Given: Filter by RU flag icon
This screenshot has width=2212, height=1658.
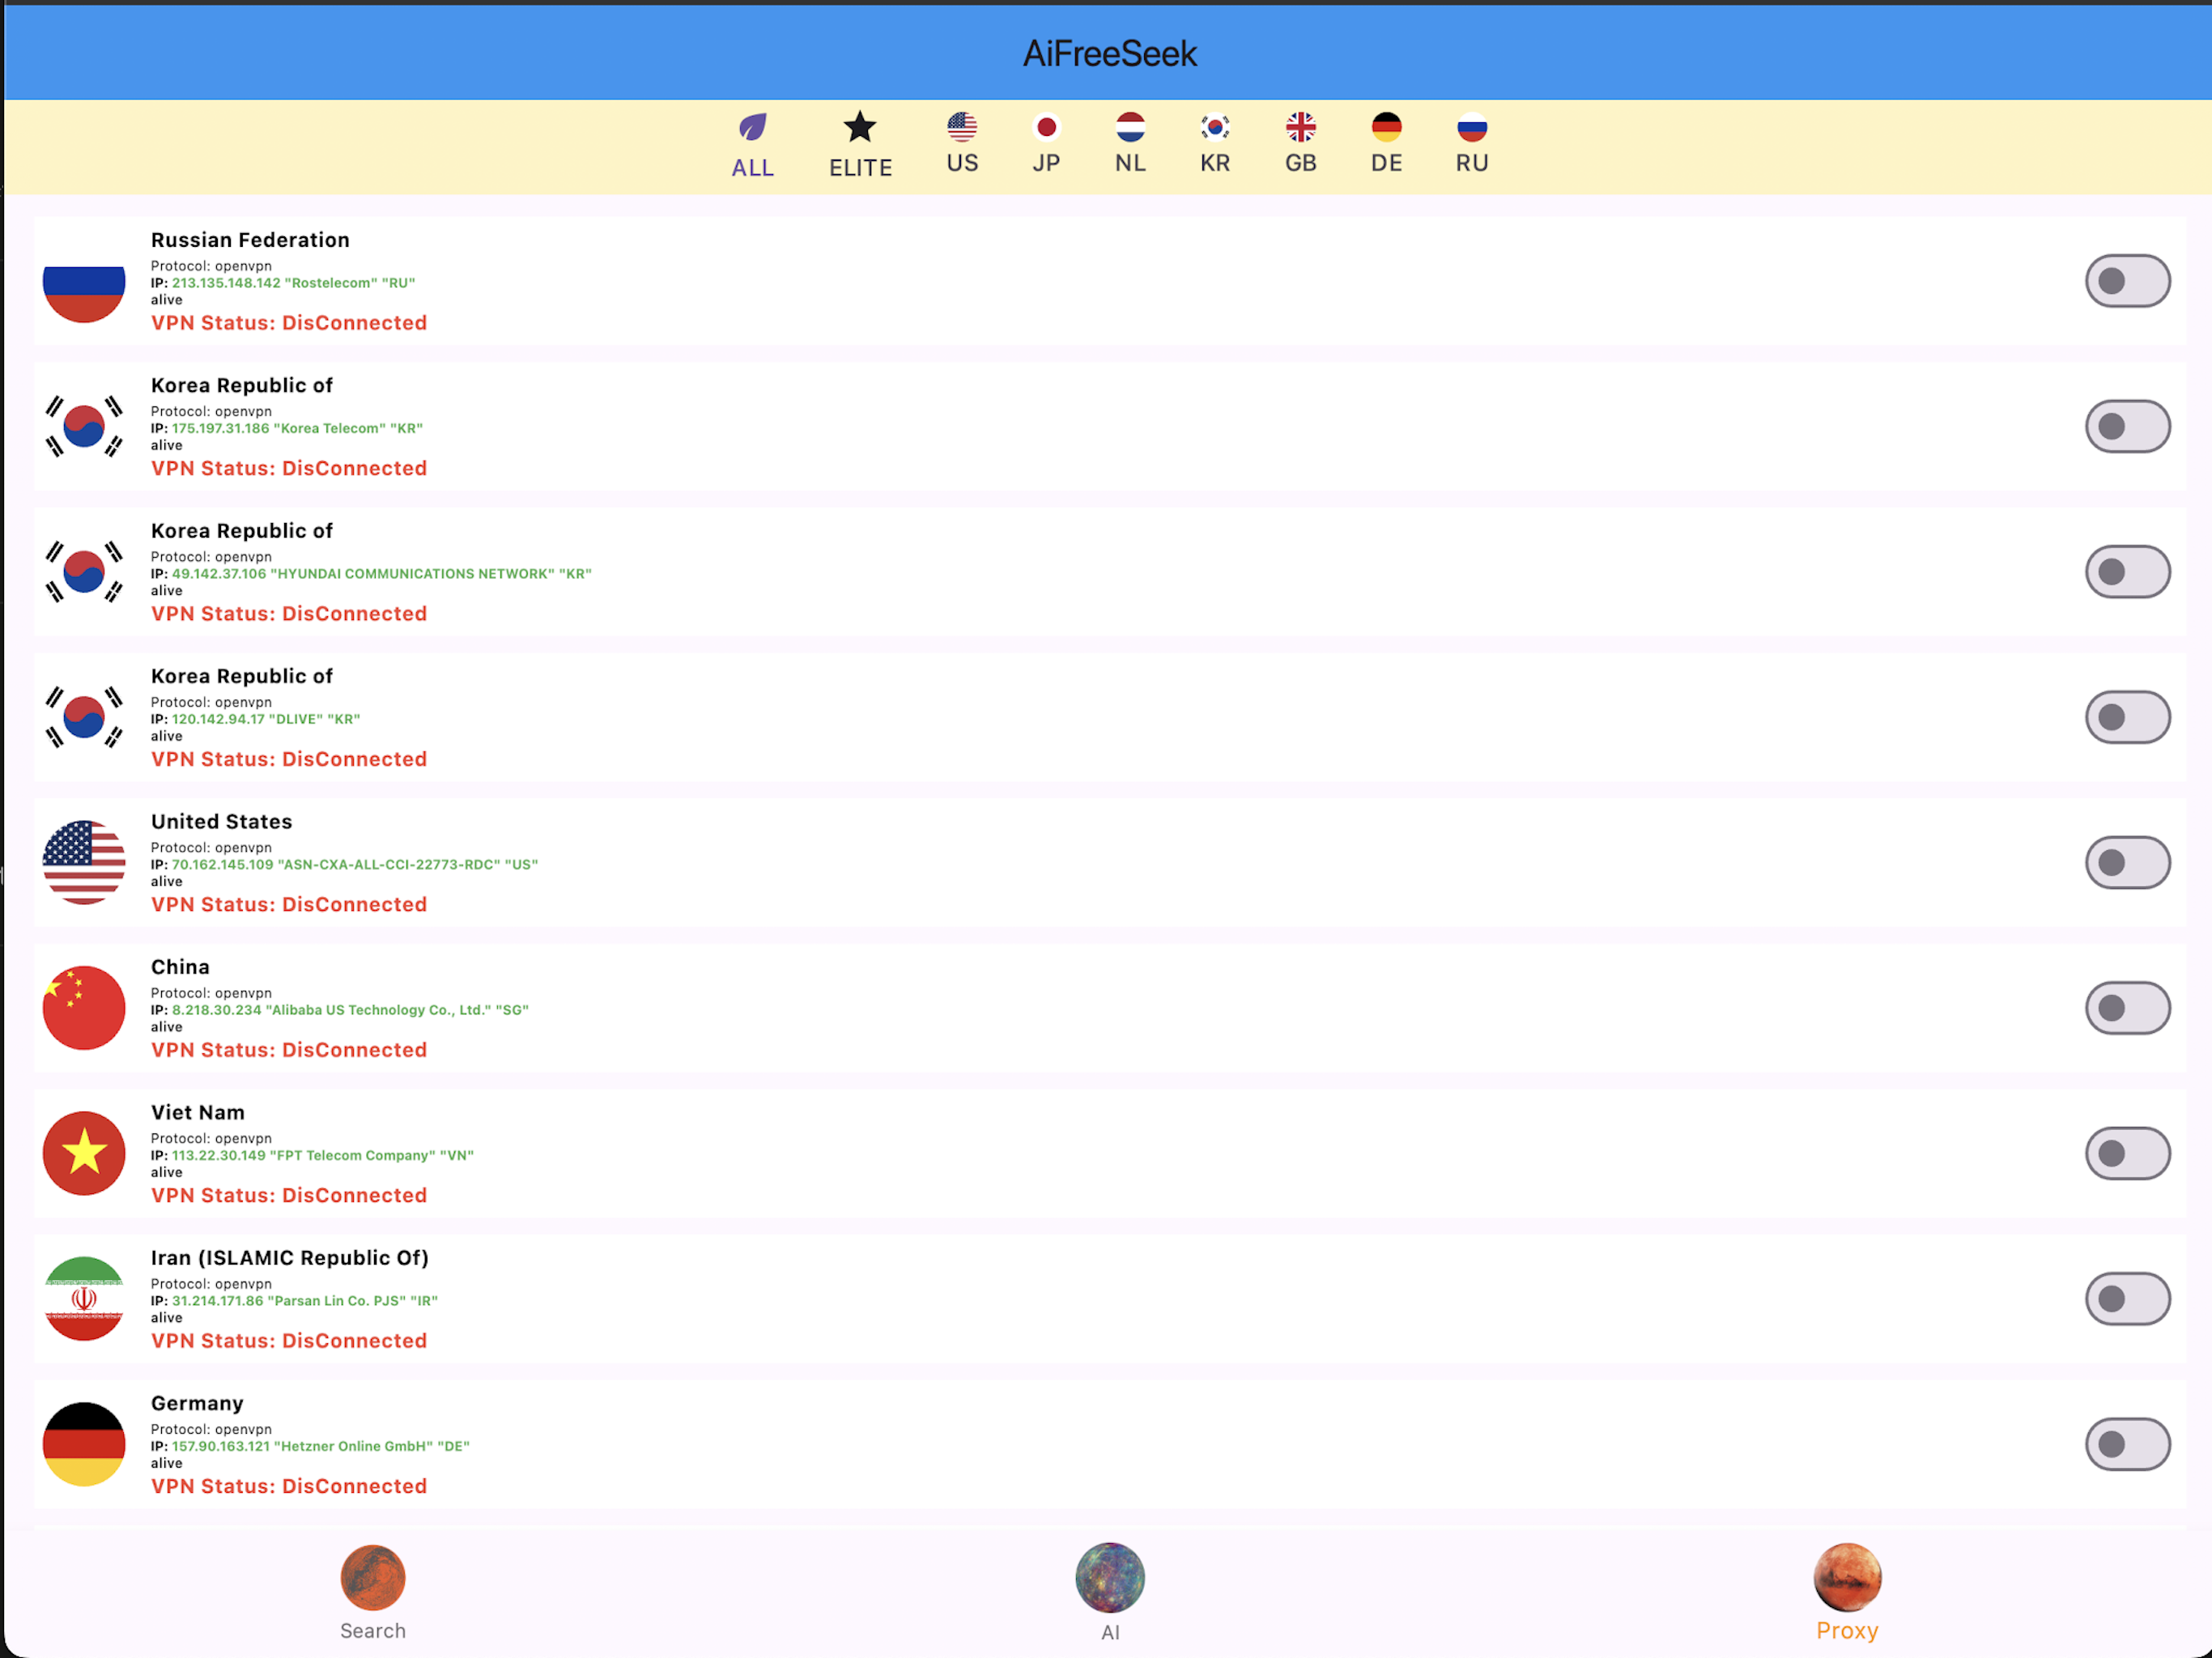Looking at the screenshot, I should [1472, 127].
